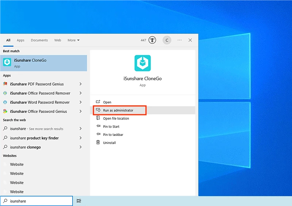Select 'isunshare product key finder' suggestion
Screen dimensions: 292x206
point(34,138)
